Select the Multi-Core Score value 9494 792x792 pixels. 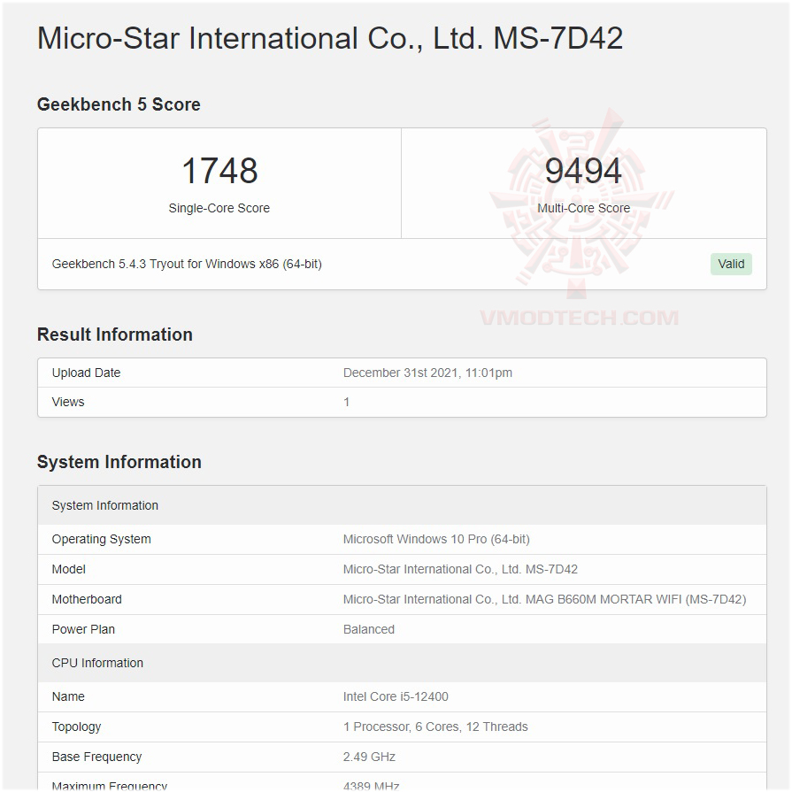tap(583, 171)
